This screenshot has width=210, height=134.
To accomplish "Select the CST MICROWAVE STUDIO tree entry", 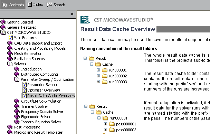I will click(x=29, y=32).
